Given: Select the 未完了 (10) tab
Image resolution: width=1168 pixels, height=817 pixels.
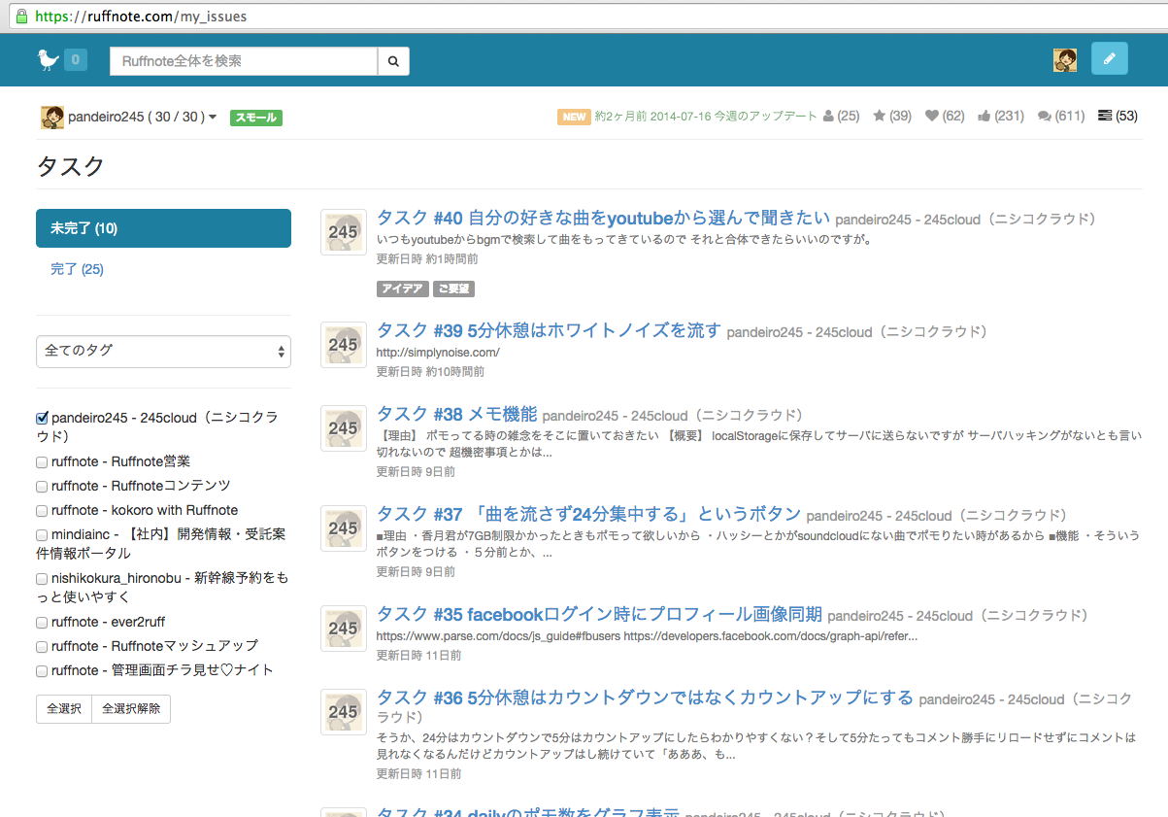Looking at the screenshot, I should pyautogui.click(x=163, y=228).
